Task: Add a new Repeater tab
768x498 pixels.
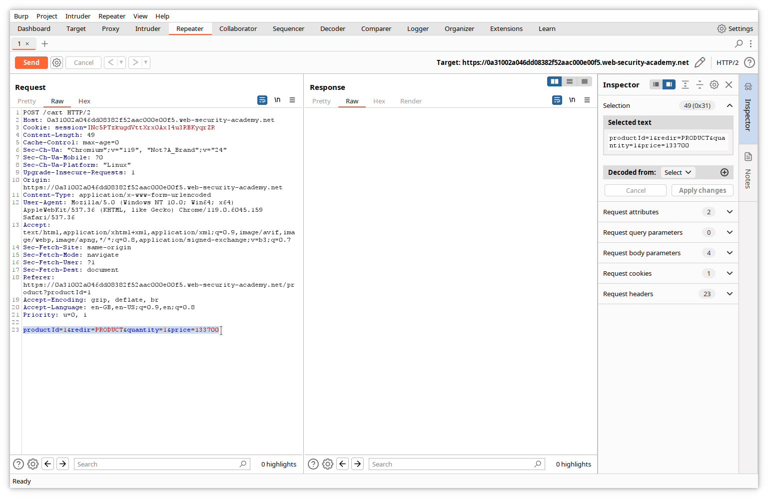Action: (x=44, y=44)
